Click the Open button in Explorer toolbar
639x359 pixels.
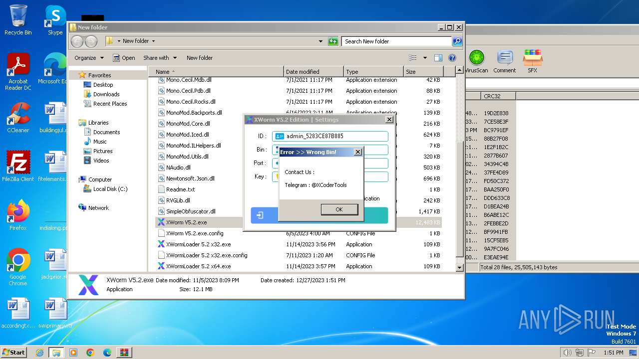pos(124,58)
